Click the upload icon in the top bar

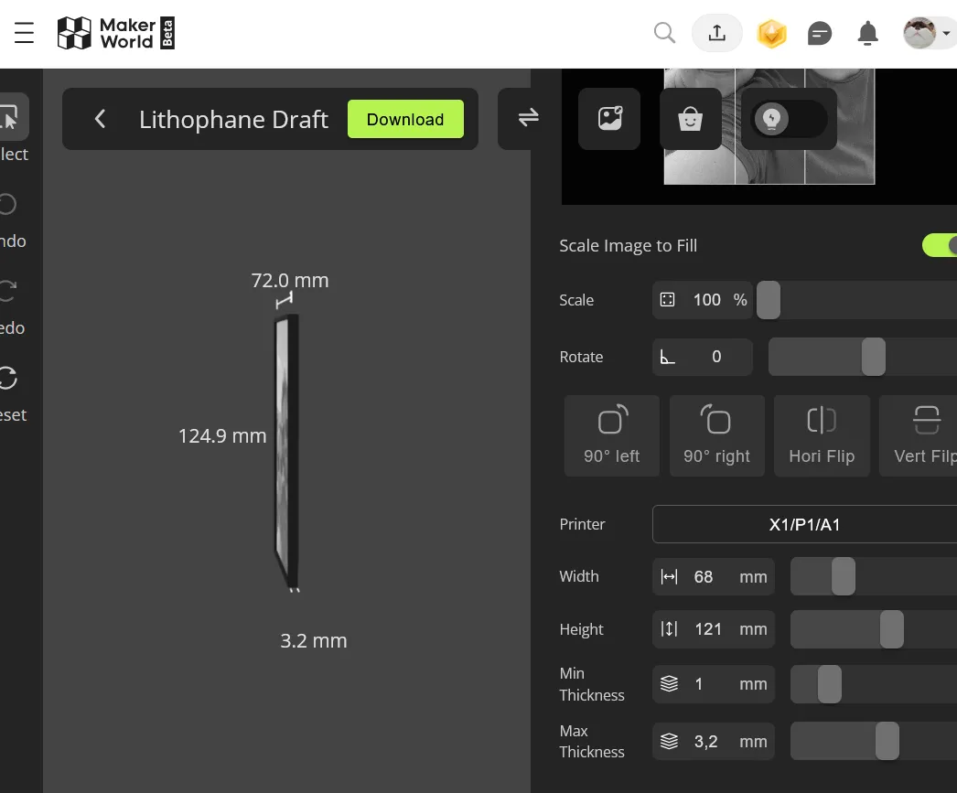(716, 32)
